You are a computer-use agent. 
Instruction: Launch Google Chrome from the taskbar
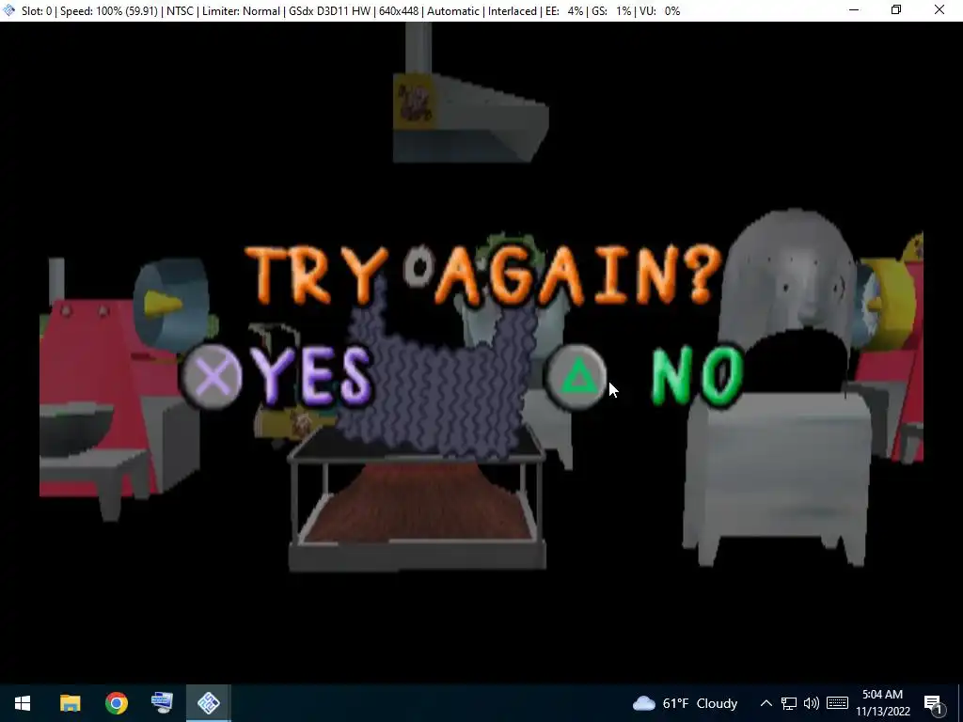(x=116, y=703)
